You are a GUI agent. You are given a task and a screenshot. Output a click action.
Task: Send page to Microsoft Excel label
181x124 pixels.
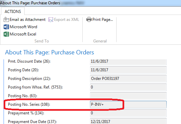(23, 34)
